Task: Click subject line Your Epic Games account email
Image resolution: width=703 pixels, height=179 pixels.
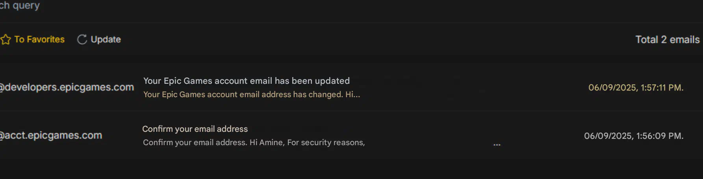Action: (247, 81)
